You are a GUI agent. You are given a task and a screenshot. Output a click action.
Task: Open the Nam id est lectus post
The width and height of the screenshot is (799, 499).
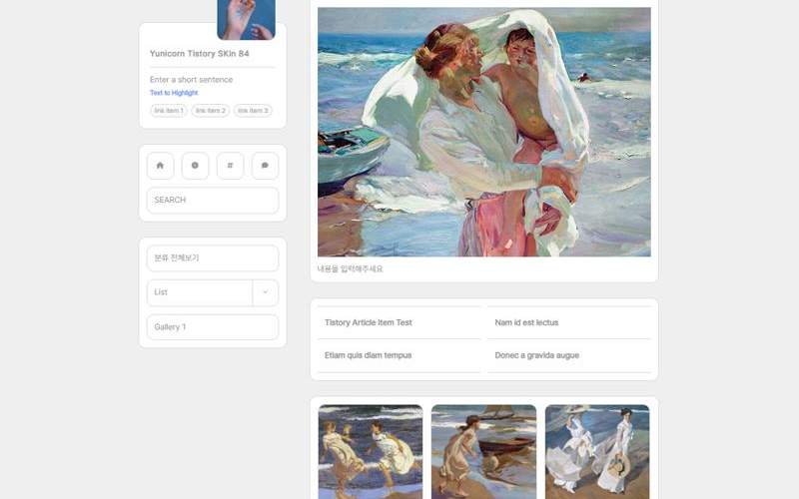526,322
